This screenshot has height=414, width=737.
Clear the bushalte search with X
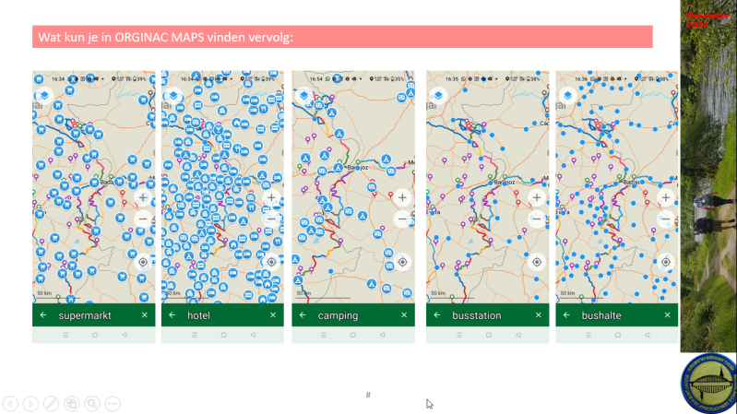tap(668, 315)
